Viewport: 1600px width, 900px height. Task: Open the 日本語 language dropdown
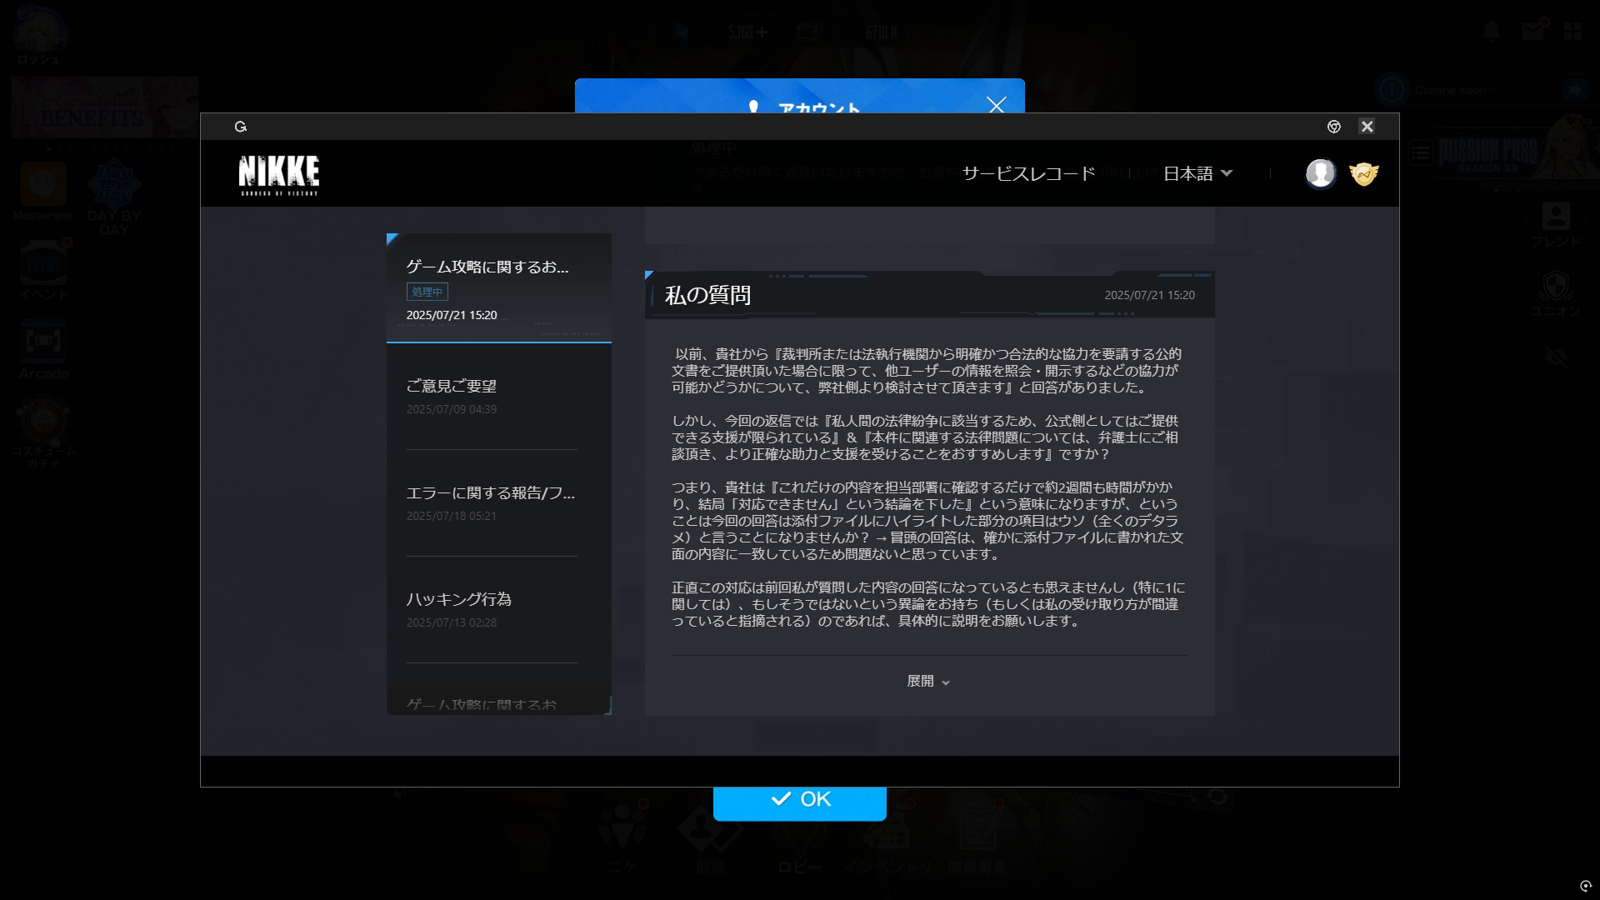pyautogui.click(x=1197, y=173)
